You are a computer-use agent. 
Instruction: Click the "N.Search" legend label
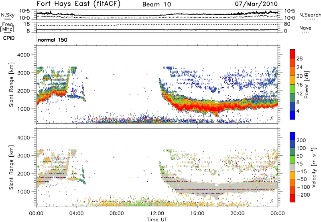pyautogui.click(x=310, y=15)
